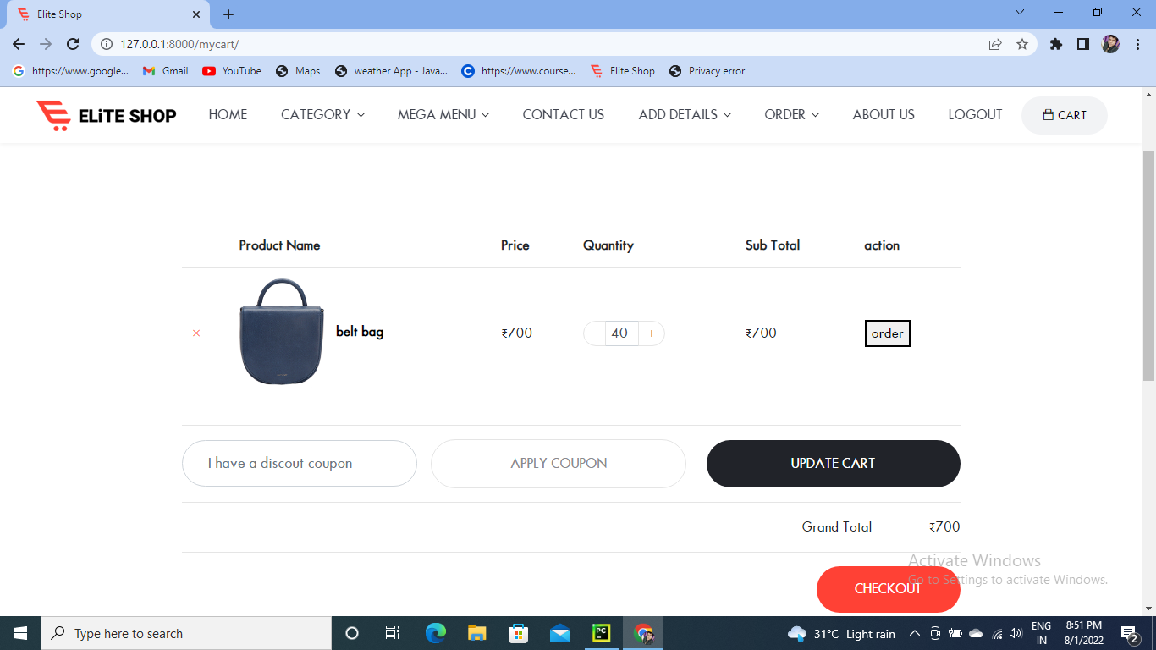The image size is (1156, 650).
Task: Open Mail app from taskbar
Action: pos(559,633)
